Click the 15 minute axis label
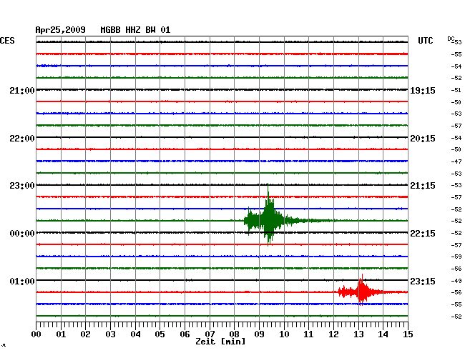 pos(408,334)
